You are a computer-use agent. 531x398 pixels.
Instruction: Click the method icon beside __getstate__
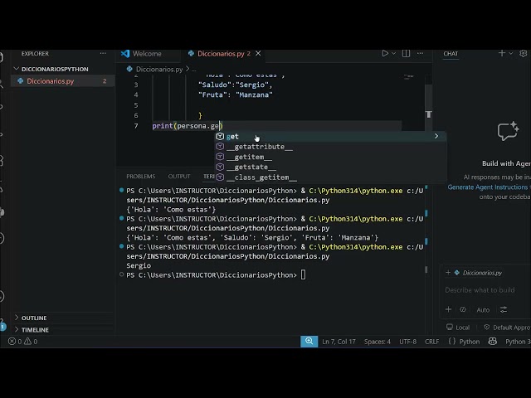pos(220,167)
